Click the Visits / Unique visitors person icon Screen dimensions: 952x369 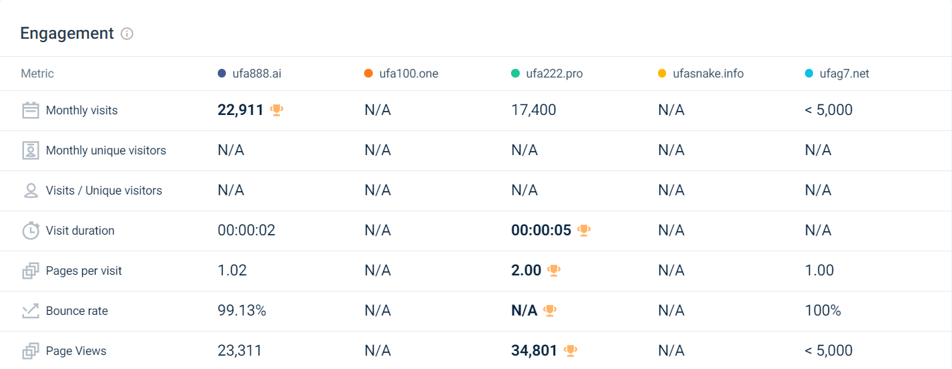31,191
